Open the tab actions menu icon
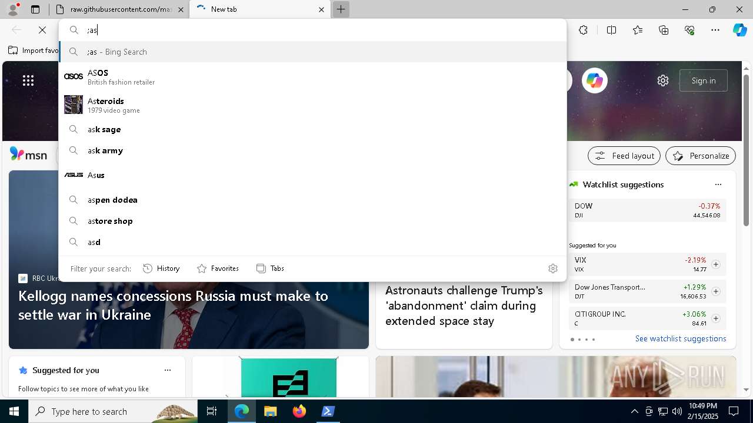The height and width of the screenshot is (423, 753). click(x=35, y=9)
